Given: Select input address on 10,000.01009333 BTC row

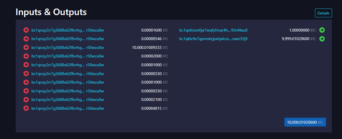Looking at the screenshot, I should [68, 47].
